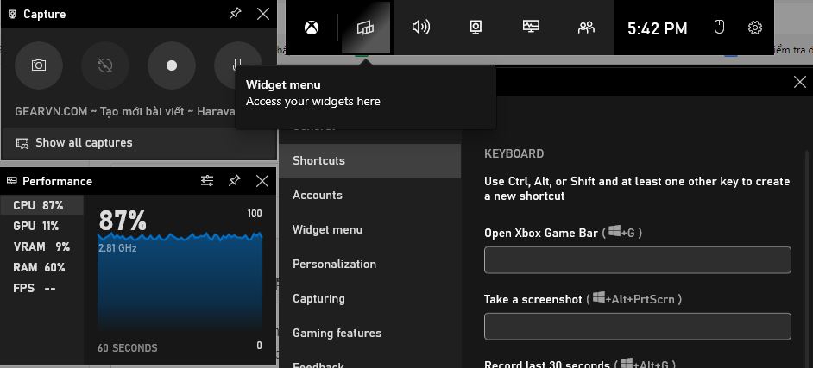
Task: Open the Xbox Social people icon
Action: point(586,28)
